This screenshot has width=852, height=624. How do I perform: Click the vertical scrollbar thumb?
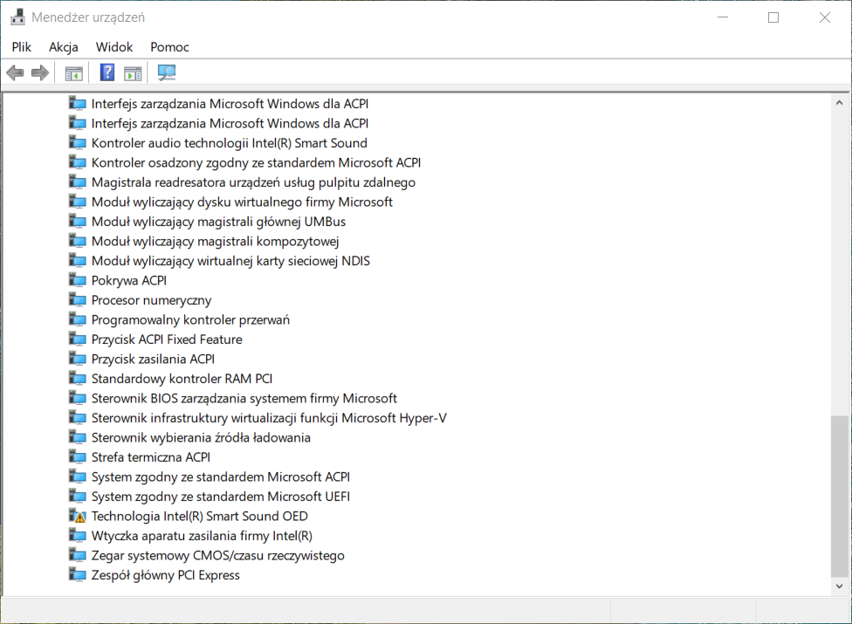pyautogui.click(x=840, y=496)
